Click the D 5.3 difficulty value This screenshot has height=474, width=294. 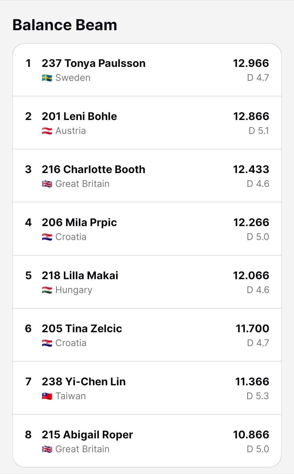pyautogui.click(x=258, y=396)
